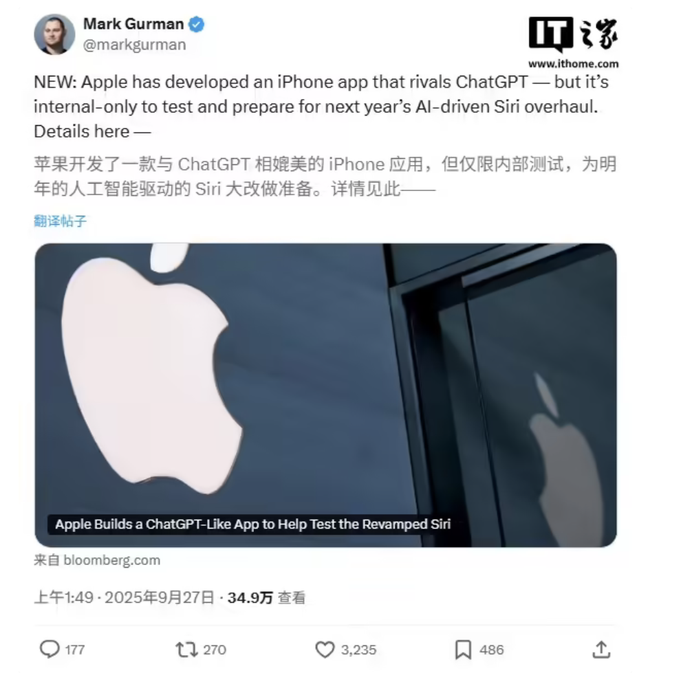Open the Mark Gurman display name
Screen dimensions: 692x686
click(x=133, y=24)
